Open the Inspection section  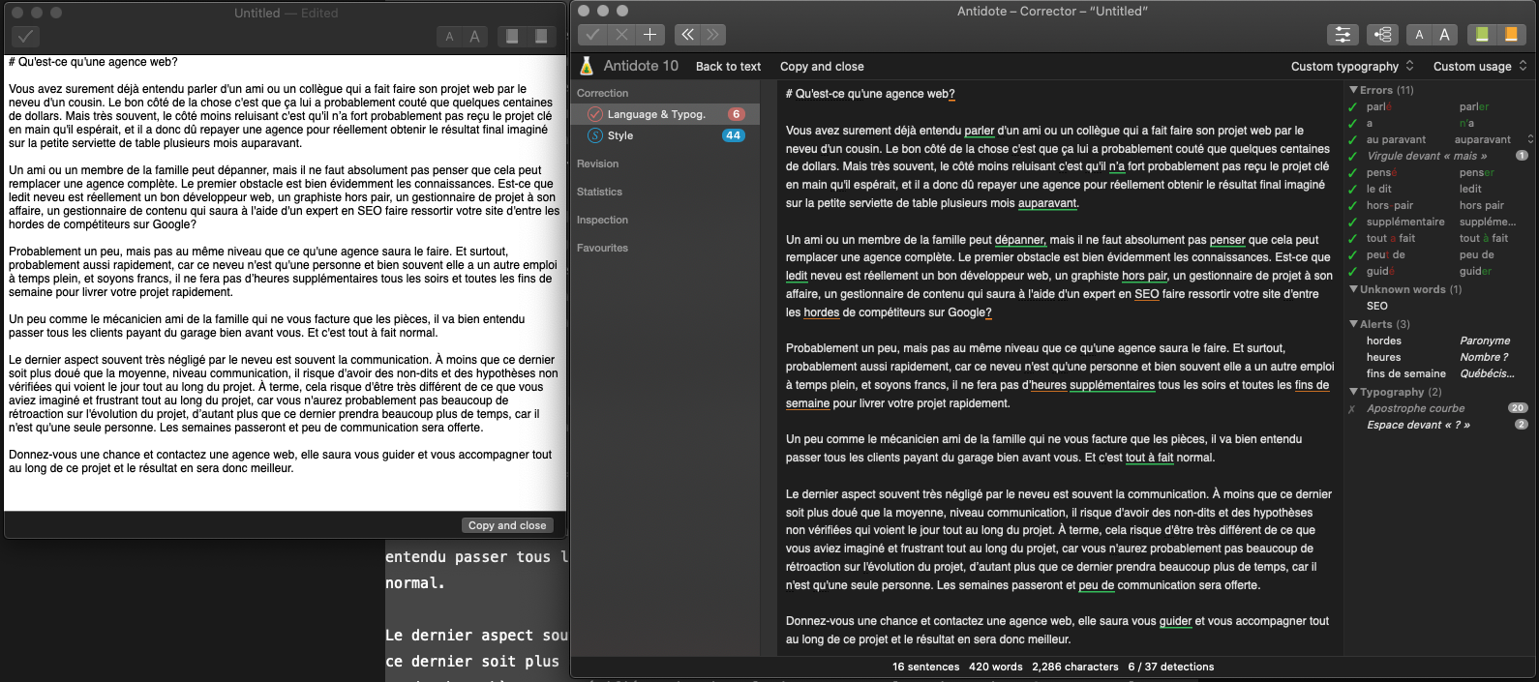[602, 220]
